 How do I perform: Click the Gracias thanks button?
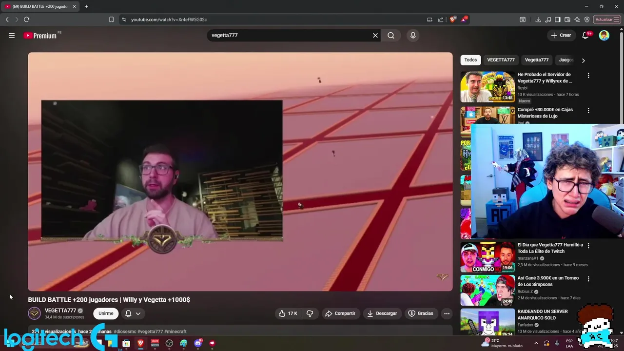click(421, 313)
